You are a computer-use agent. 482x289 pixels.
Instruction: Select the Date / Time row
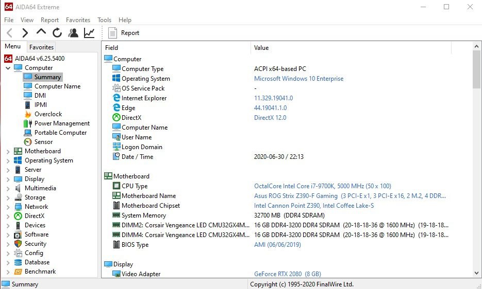277,157
